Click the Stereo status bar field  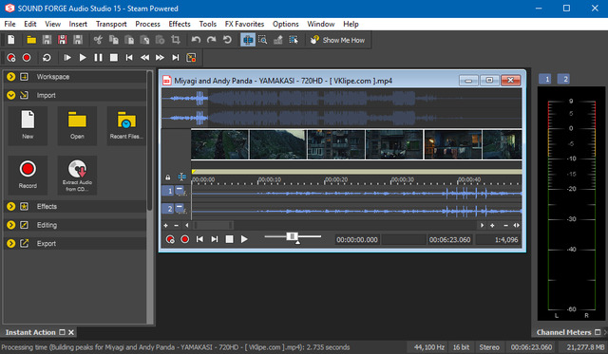point(489,347)
